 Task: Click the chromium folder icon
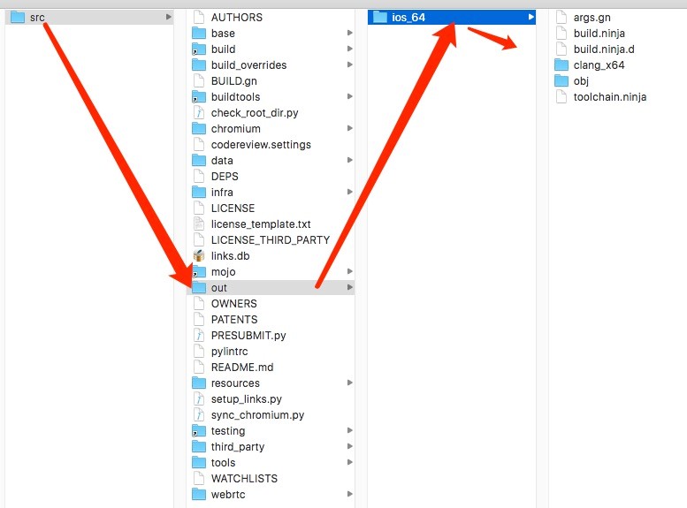coord(199,128)
